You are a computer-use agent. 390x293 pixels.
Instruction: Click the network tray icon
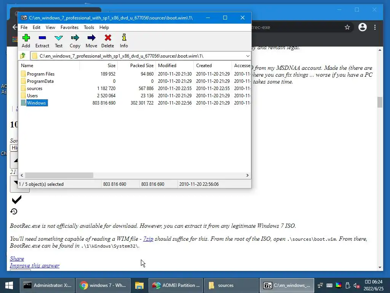tap(320, 285)
